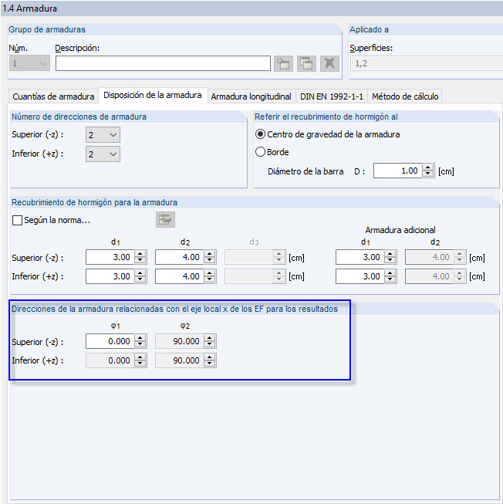The width and height of the screenshot is (503, 504).
Task: Click Superior (-z) d1 cover field
Action: tap(110, 257)
